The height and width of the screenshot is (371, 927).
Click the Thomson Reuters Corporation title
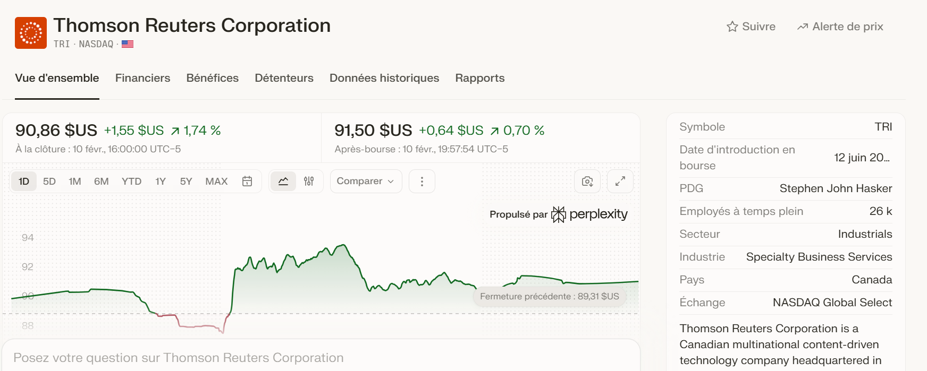pyautogui.click(x=192, y=25)
